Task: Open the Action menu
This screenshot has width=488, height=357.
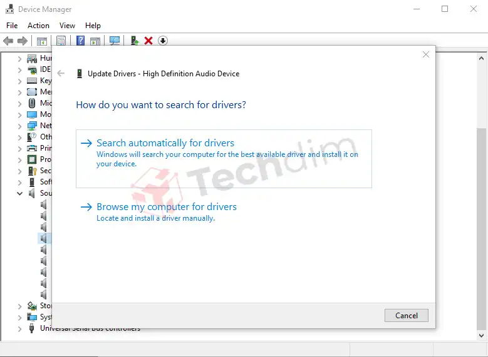Action: coord(39,26)
